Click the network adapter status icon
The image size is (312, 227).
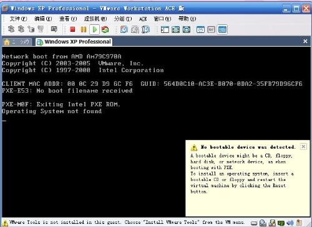click(281, 223)
